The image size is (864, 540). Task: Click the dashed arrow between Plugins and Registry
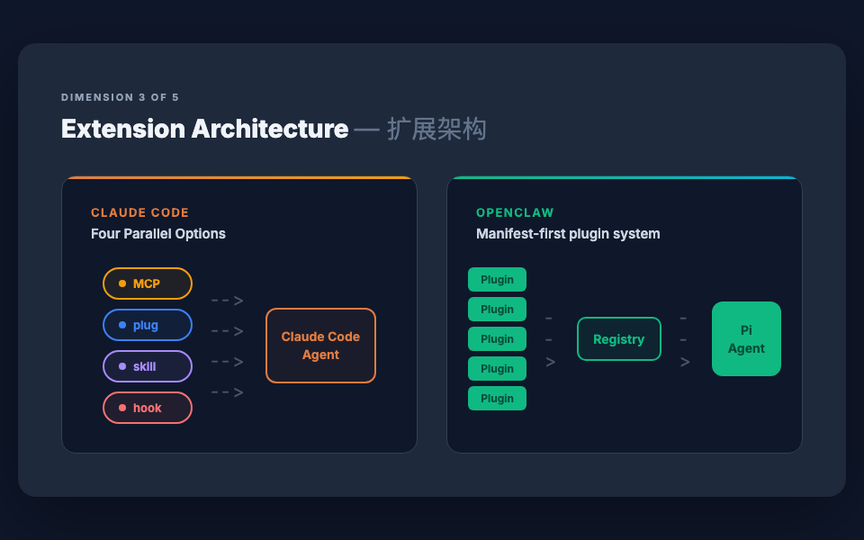[x=550, y=340]
